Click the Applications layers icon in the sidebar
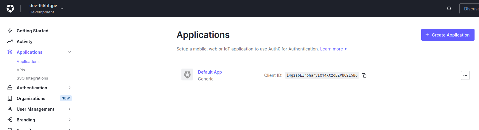The height and width of the screenshot is (130, 479). (10, 52)
